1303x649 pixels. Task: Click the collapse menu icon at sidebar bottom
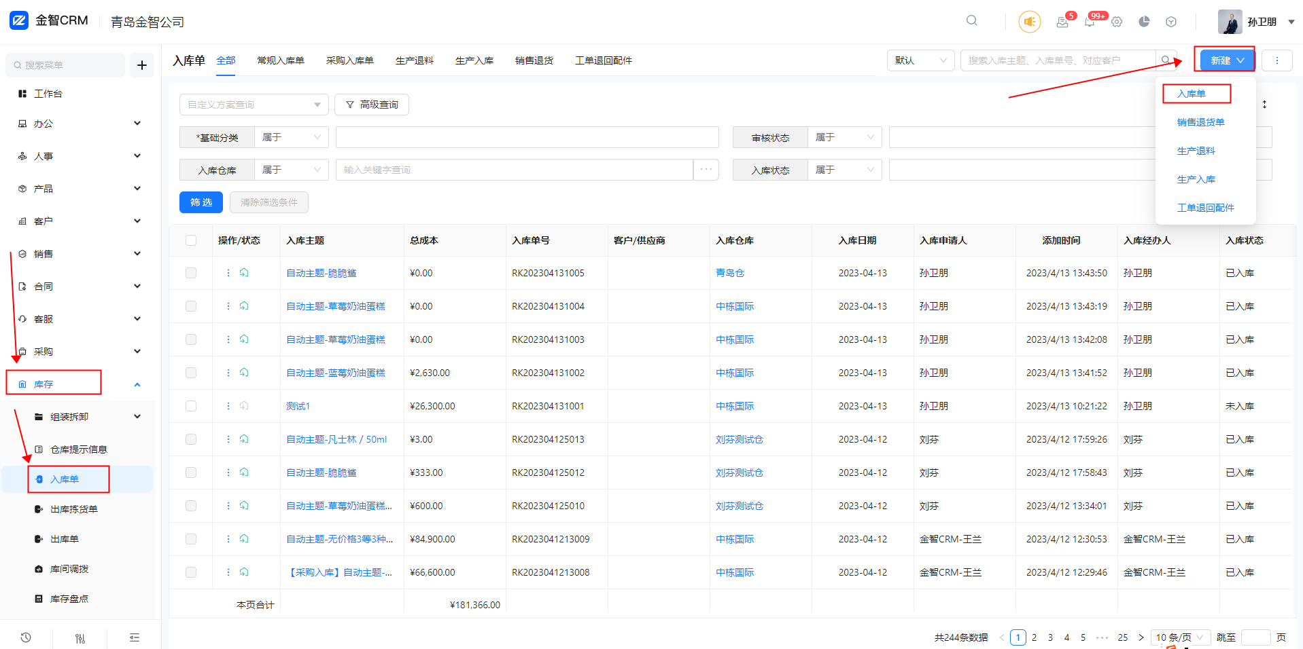(135, 637)
